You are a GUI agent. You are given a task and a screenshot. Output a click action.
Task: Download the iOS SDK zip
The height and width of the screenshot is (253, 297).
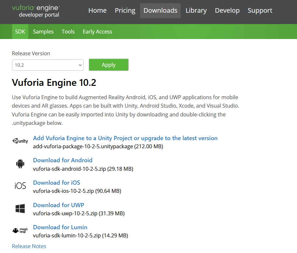(x=56, y=182)
